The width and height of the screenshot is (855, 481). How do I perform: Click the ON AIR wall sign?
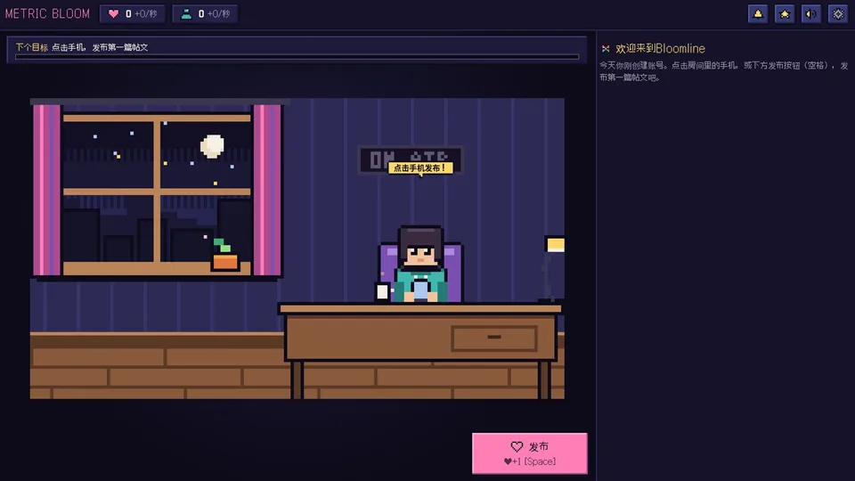[x=410, y=159]
